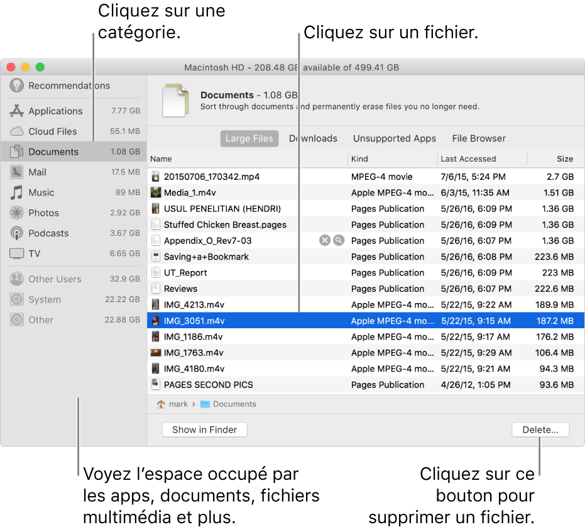Screen dimensions: 585x532
Task: Click the 20150706_170342.mp4 file icon
Action: (156, 177)
